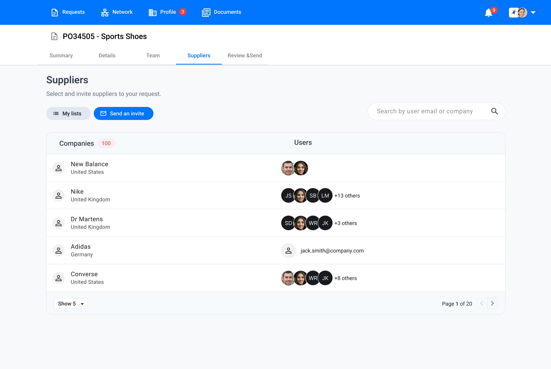Click the SD user avatar in the Dr Martens row

point(288,223)
